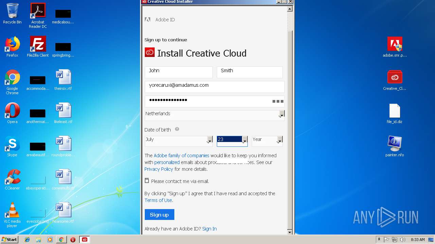Click password strength indicator dots

[x=278, y=101]
